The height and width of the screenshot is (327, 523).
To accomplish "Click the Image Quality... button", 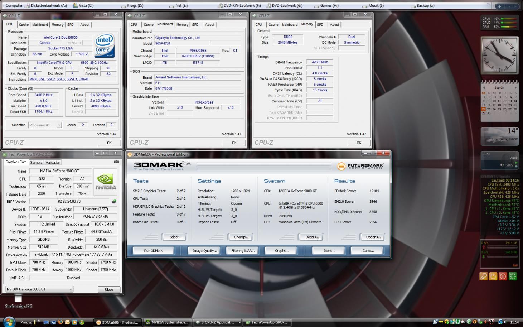I will (205, 251).
